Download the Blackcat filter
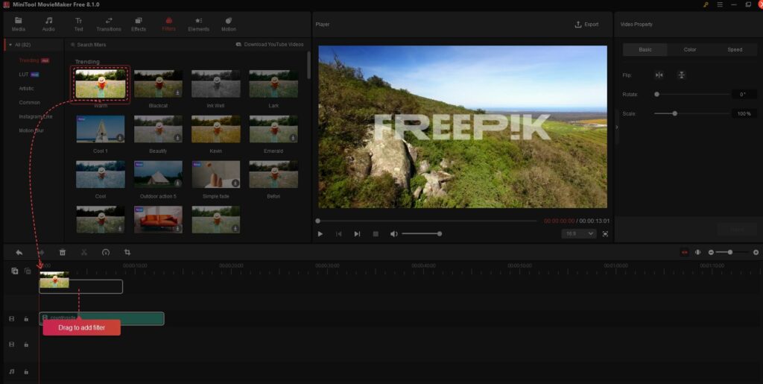 [x=177, y=92]
